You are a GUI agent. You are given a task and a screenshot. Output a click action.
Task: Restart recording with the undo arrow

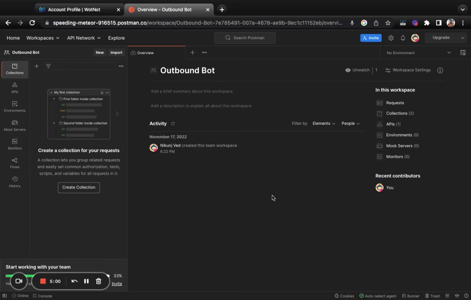75,281
